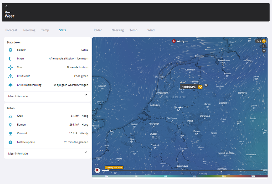This screenshot has width=272, height=184.
Task: Click the Dinsdag 11 - 10:00 timeline marker
Action: (114, 167)
